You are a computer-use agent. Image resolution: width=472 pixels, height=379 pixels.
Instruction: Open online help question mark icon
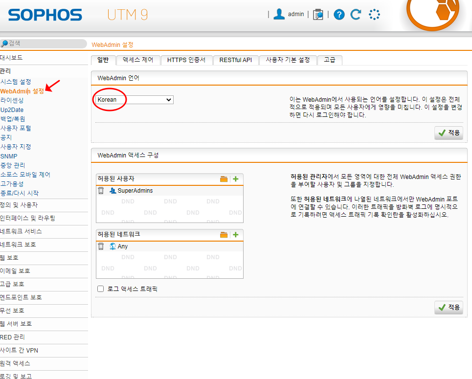click(339, 15)
